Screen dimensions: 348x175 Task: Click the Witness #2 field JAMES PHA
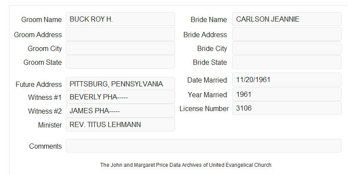(120, 111)
